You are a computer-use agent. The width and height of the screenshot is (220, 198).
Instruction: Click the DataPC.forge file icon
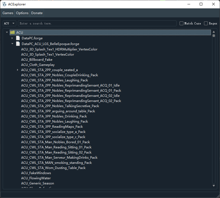pyautogui.click(x=18, y=38)
